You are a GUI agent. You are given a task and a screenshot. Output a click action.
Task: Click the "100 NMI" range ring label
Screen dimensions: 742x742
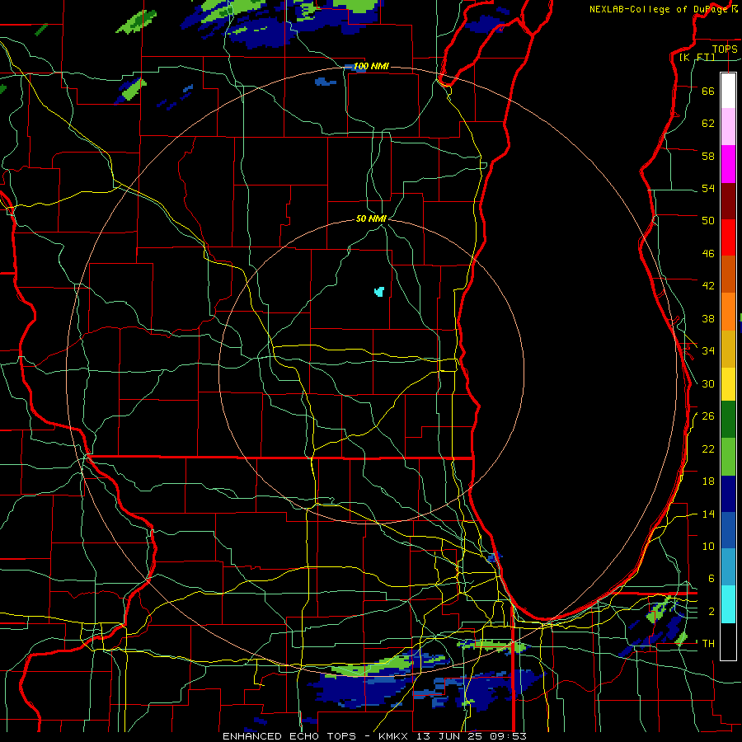pyautogui.click(x=371, y=66)
